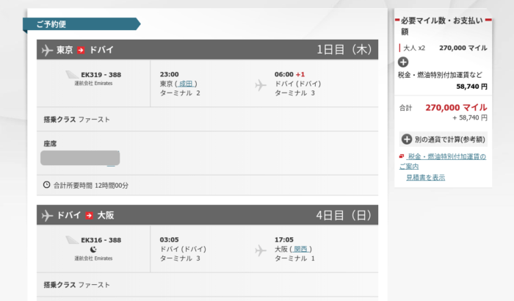Click the 関西 airport link
The height and width of the screenshot is (301, 514).
[301, 249]
